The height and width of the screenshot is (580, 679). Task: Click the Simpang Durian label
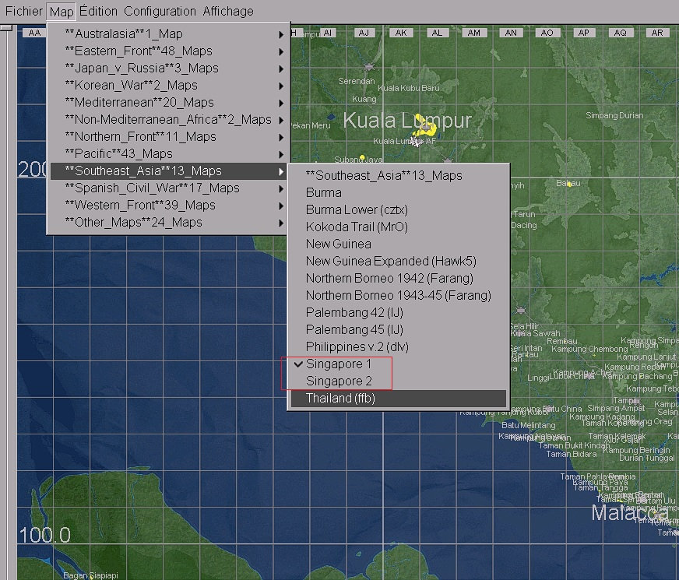[x=614, y=115]
